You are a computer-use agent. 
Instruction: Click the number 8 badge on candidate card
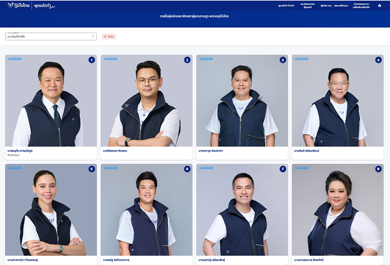(x=378, y=169)
